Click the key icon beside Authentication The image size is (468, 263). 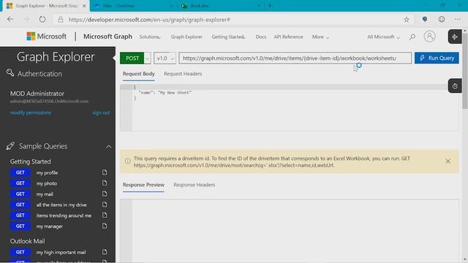point(10,73)
